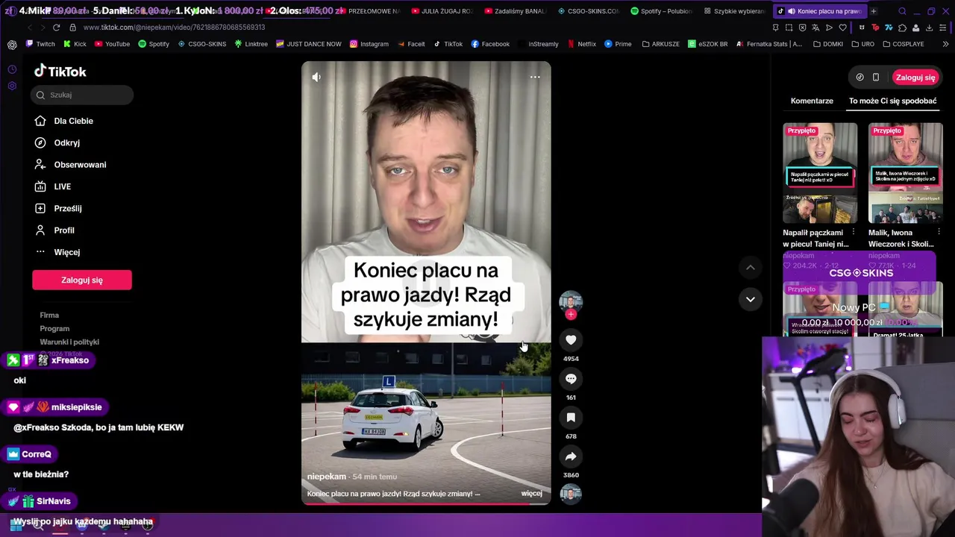Save the video with the bookmark icon
This screenshot has height=537, width=955.
571,418
